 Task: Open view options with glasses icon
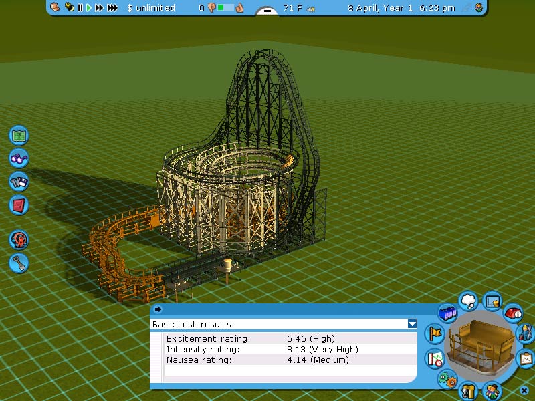click(x=19, y=158)
